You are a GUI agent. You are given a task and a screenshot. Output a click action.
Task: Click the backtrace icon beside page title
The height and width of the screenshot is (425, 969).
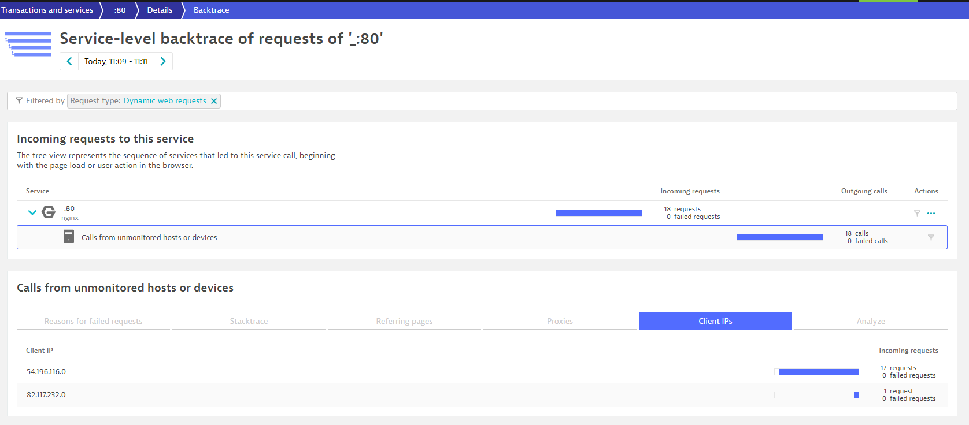coord(28,44)
